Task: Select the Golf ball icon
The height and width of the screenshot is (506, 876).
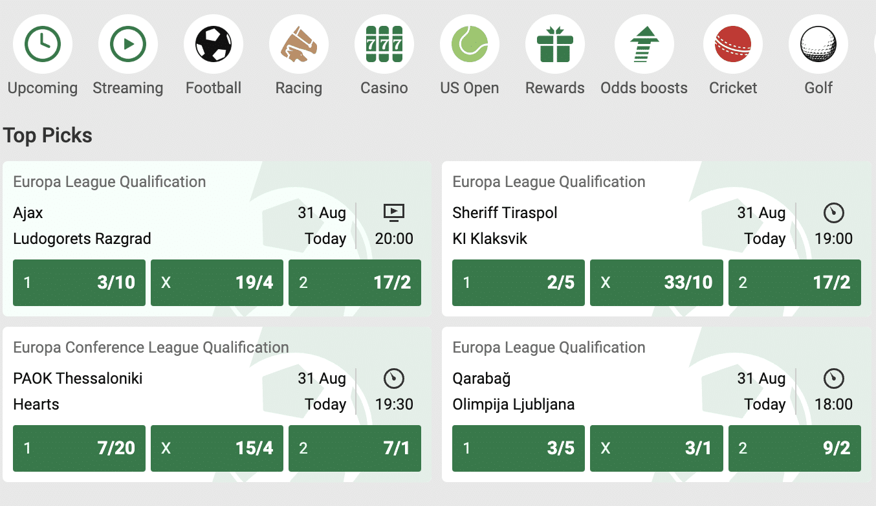Action: click(818, 44)
